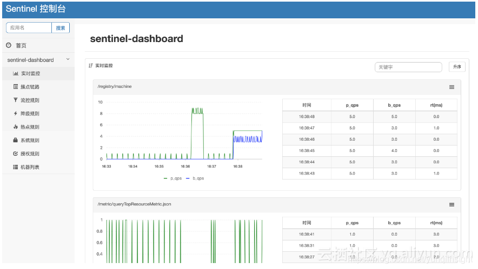This screenshot has width=478, height=269.
Task: Click the 升序 sort button
Action: (457, 66)
